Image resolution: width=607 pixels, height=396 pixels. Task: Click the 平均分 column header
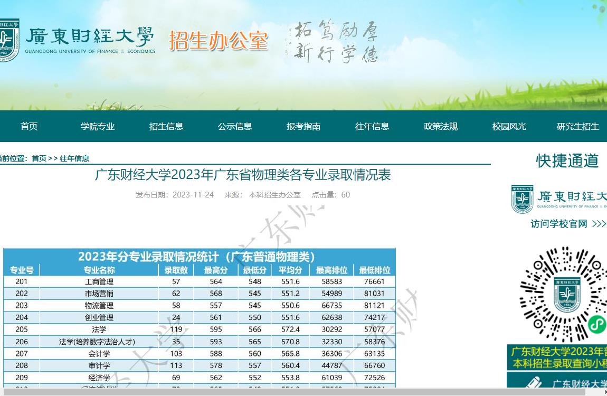(290, 270)
